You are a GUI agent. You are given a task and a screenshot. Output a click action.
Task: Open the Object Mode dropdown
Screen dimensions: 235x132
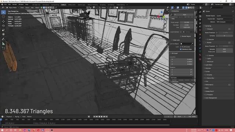(12, 8)
